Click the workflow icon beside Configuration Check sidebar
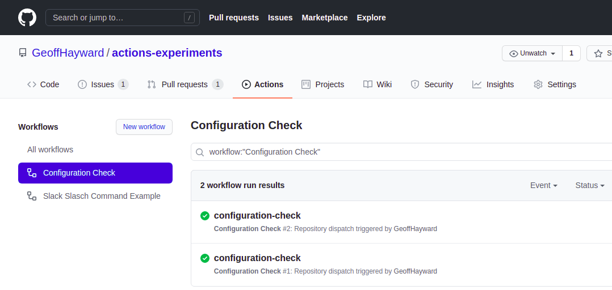This screenshot has width=612, height=290. tap(32, 173)
